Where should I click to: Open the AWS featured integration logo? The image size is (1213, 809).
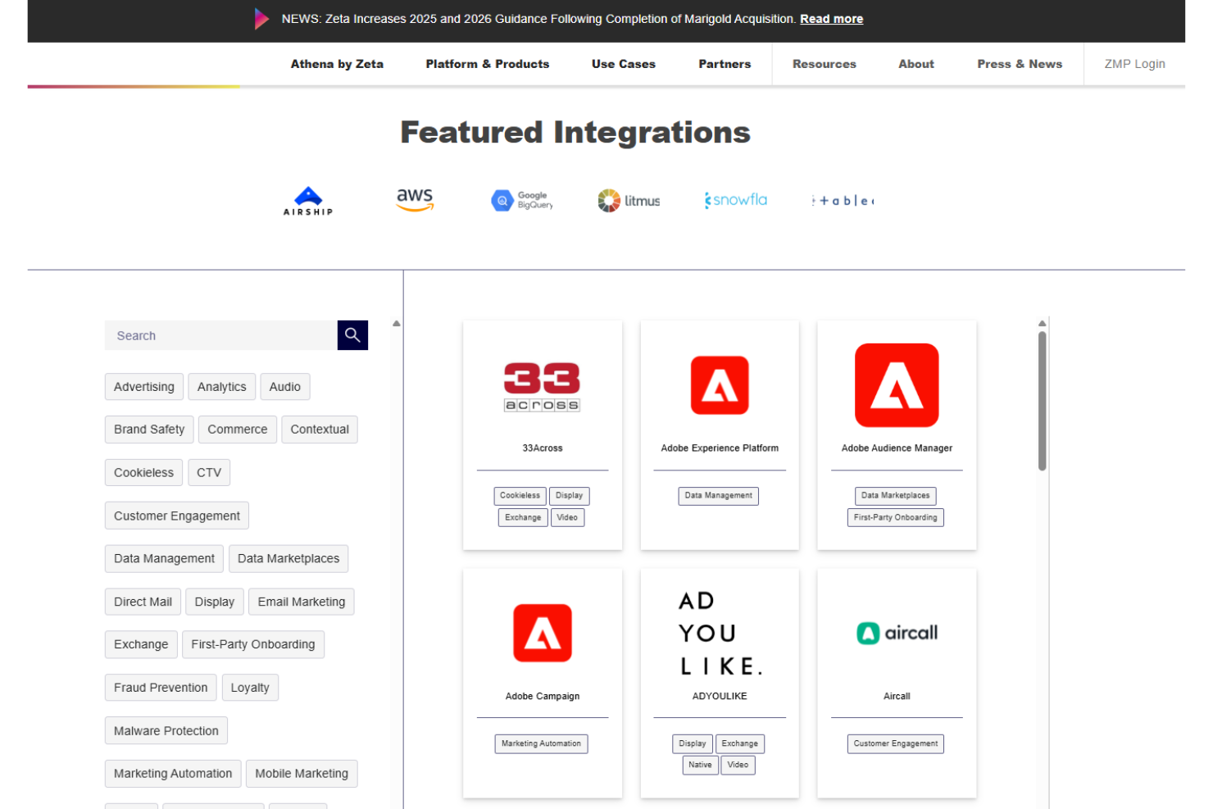click(x=415, y=200)
